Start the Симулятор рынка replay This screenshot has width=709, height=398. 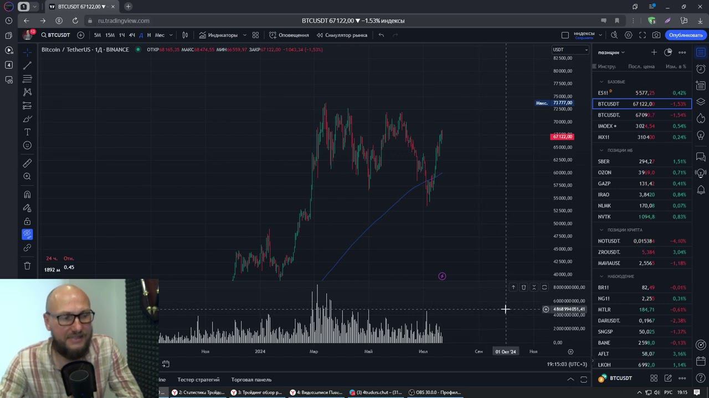pyautogui.click(x=342, y=35)
